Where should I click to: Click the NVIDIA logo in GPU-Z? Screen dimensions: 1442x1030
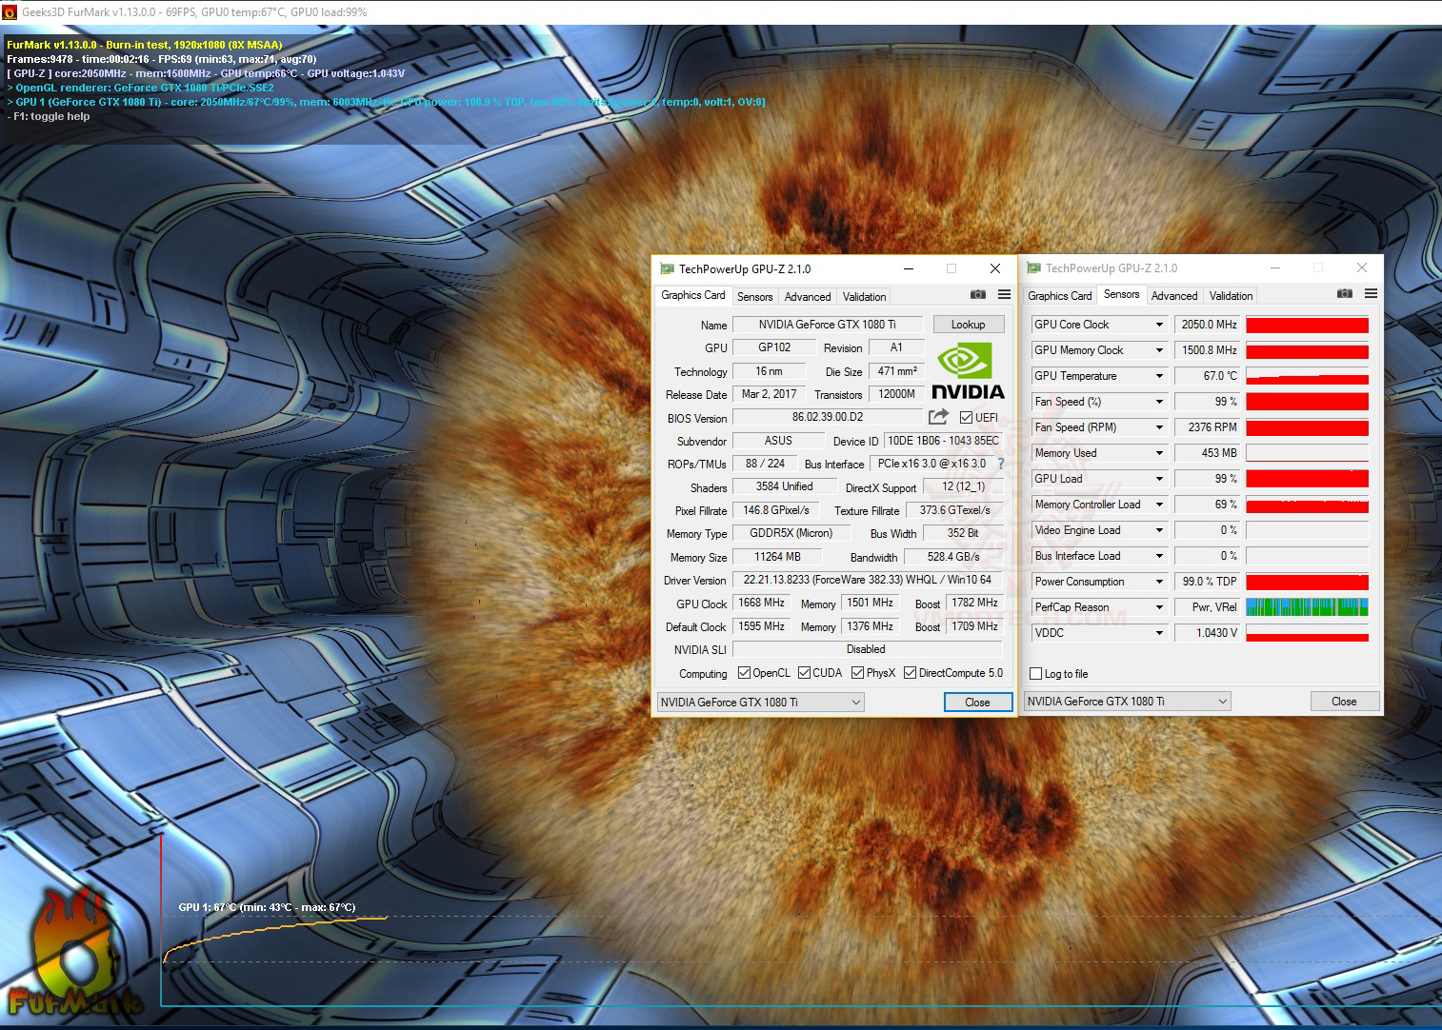pyautogui.click(x=968, y=371)
